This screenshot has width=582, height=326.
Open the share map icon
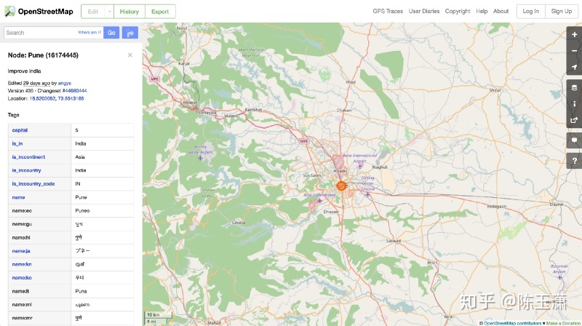coord(574,120)
